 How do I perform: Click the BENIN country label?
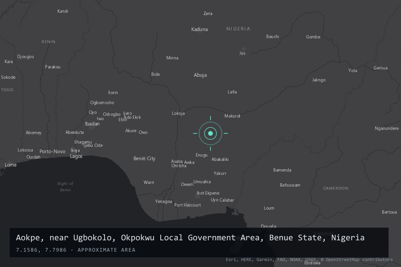pos(48,42)
